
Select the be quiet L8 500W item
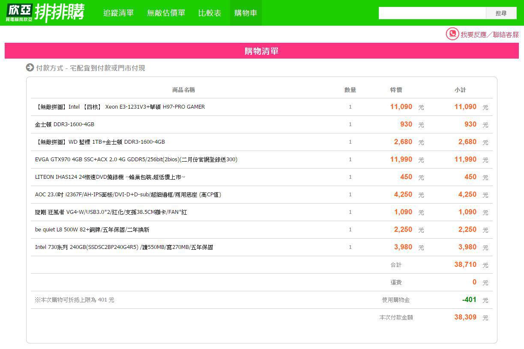[92, 230]
